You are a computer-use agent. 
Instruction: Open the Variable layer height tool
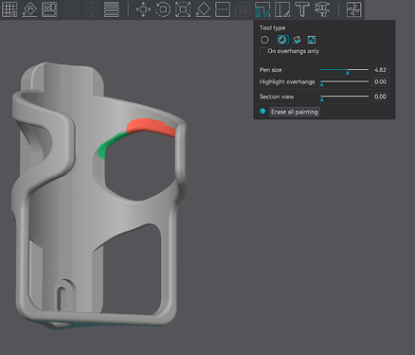tap(112, 9)
